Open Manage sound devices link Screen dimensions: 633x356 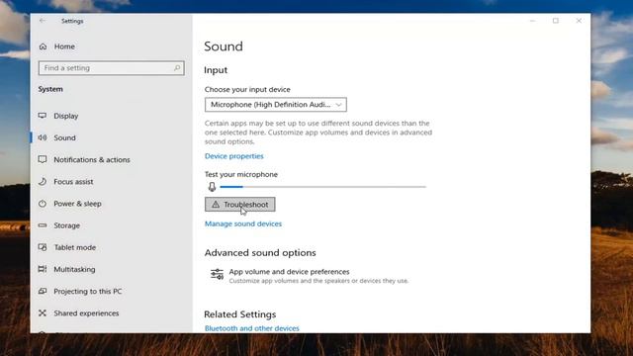pyautogui.click(x=243, y=223)
